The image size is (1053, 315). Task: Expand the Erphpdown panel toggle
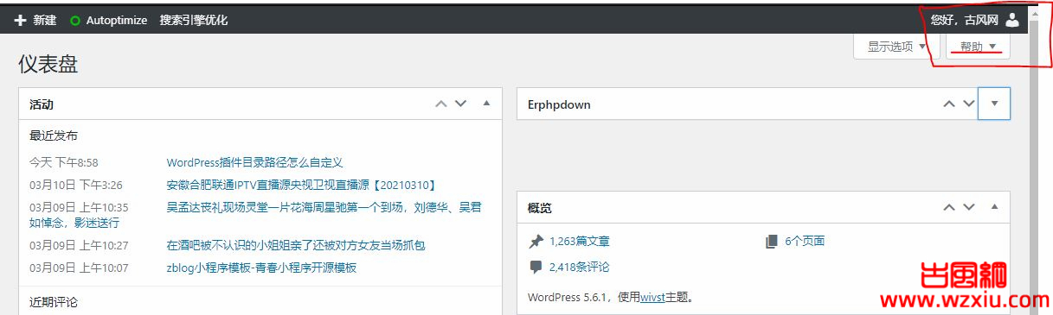pos(994,104)
